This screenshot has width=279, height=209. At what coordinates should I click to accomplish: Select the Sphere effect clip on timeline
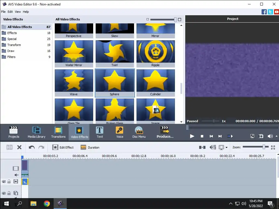click(x=25, y=182)
